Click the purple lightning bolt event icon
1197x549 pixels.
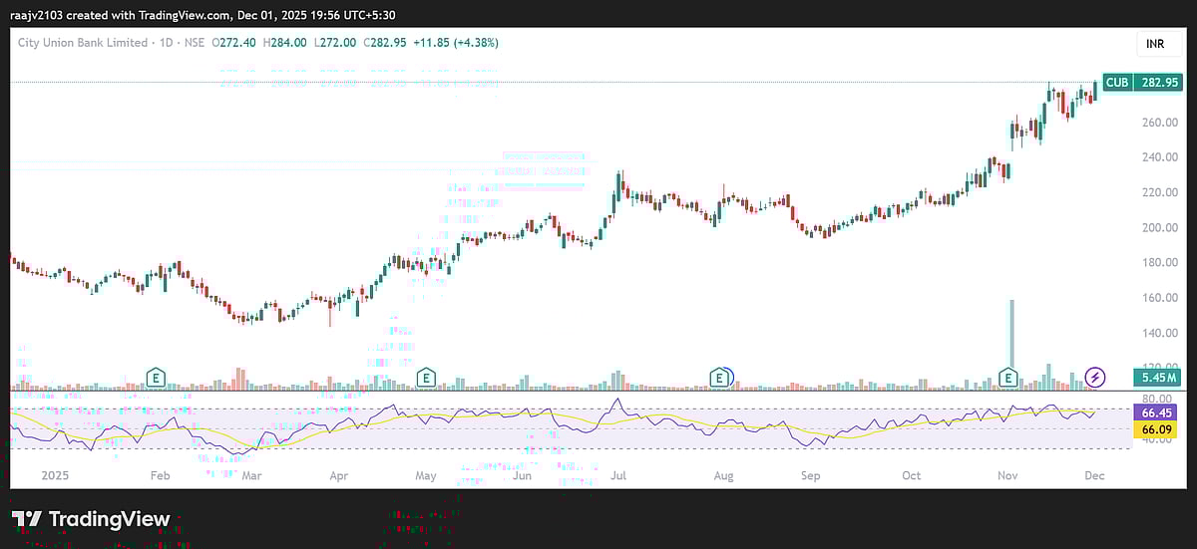1095,377
